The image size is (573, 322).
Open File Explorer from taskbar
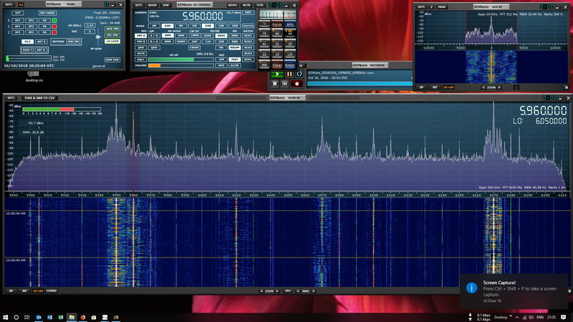tap(72, 317)
